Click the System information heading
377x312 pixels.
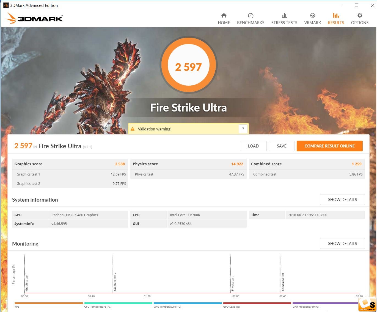tap(35, 200)
